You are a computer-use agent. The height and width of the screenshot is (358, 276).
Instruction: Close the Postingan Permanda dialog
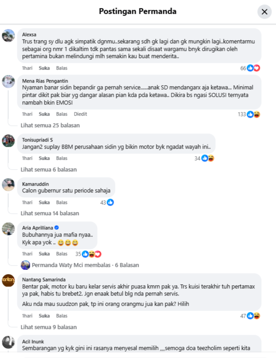click(x=264, y=12)
